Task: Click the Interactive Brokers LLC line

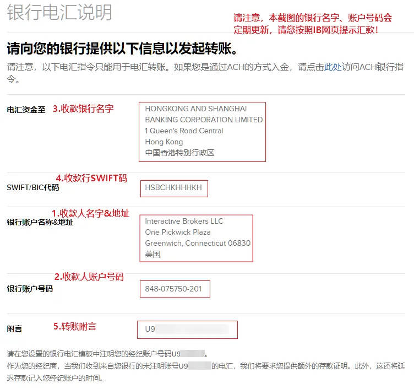Action: [184, 221]
